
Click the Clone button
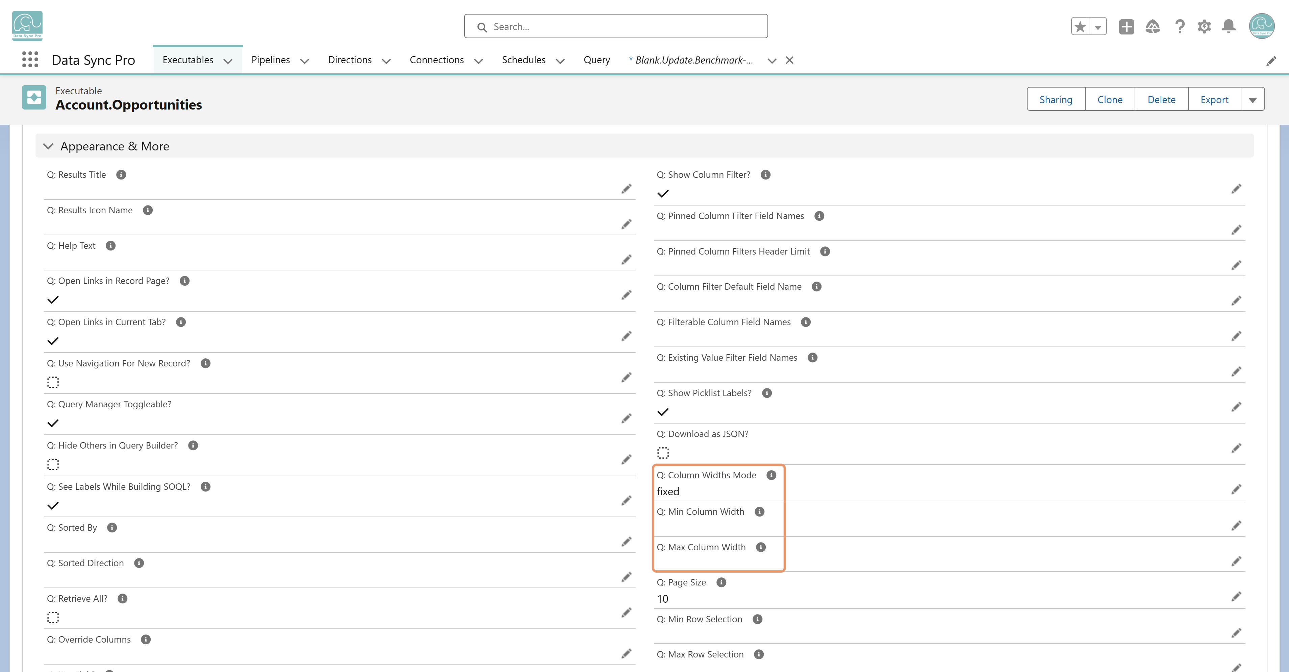click(1110, 100)
